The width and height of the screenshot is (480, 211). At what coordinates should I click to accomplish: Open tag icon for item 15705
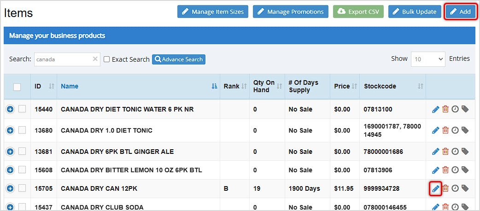[465, 188]
